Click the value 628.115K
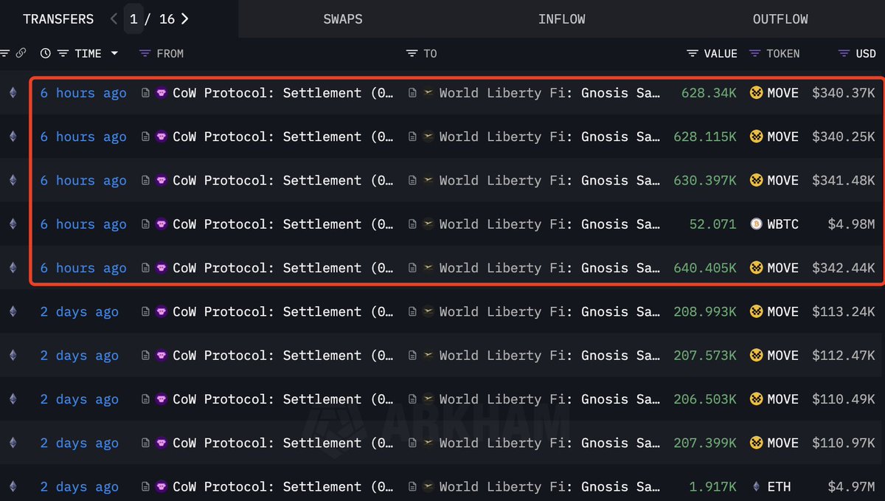Viewport: 885px width, 501px height. [705, 137]
